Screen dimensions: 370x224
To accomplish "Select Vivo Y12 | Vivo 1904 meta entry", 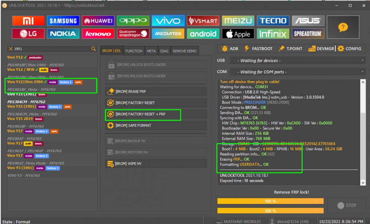I will pyautogui.click(x=52, y=86).
